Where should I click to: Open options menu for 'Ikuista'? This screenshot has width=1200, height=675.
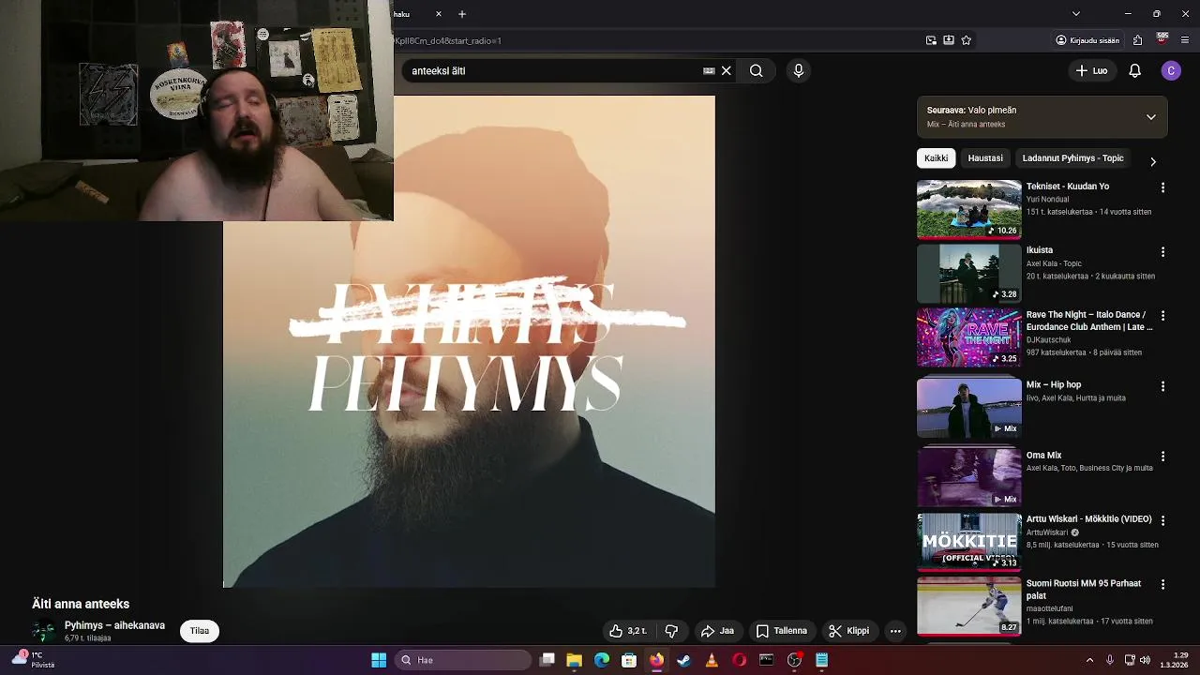click(x=1162, y=252)
